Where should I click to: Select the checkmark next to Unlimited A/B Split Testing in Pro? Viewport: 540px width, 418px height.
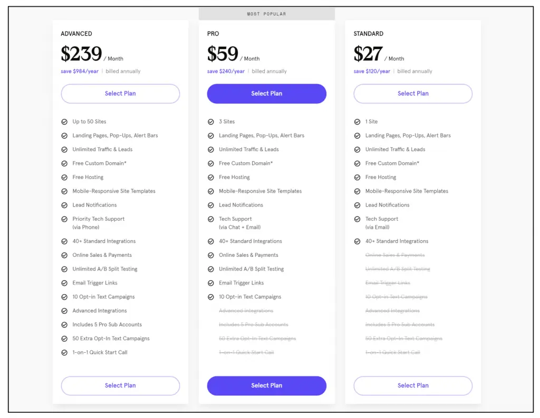(210, 269)
